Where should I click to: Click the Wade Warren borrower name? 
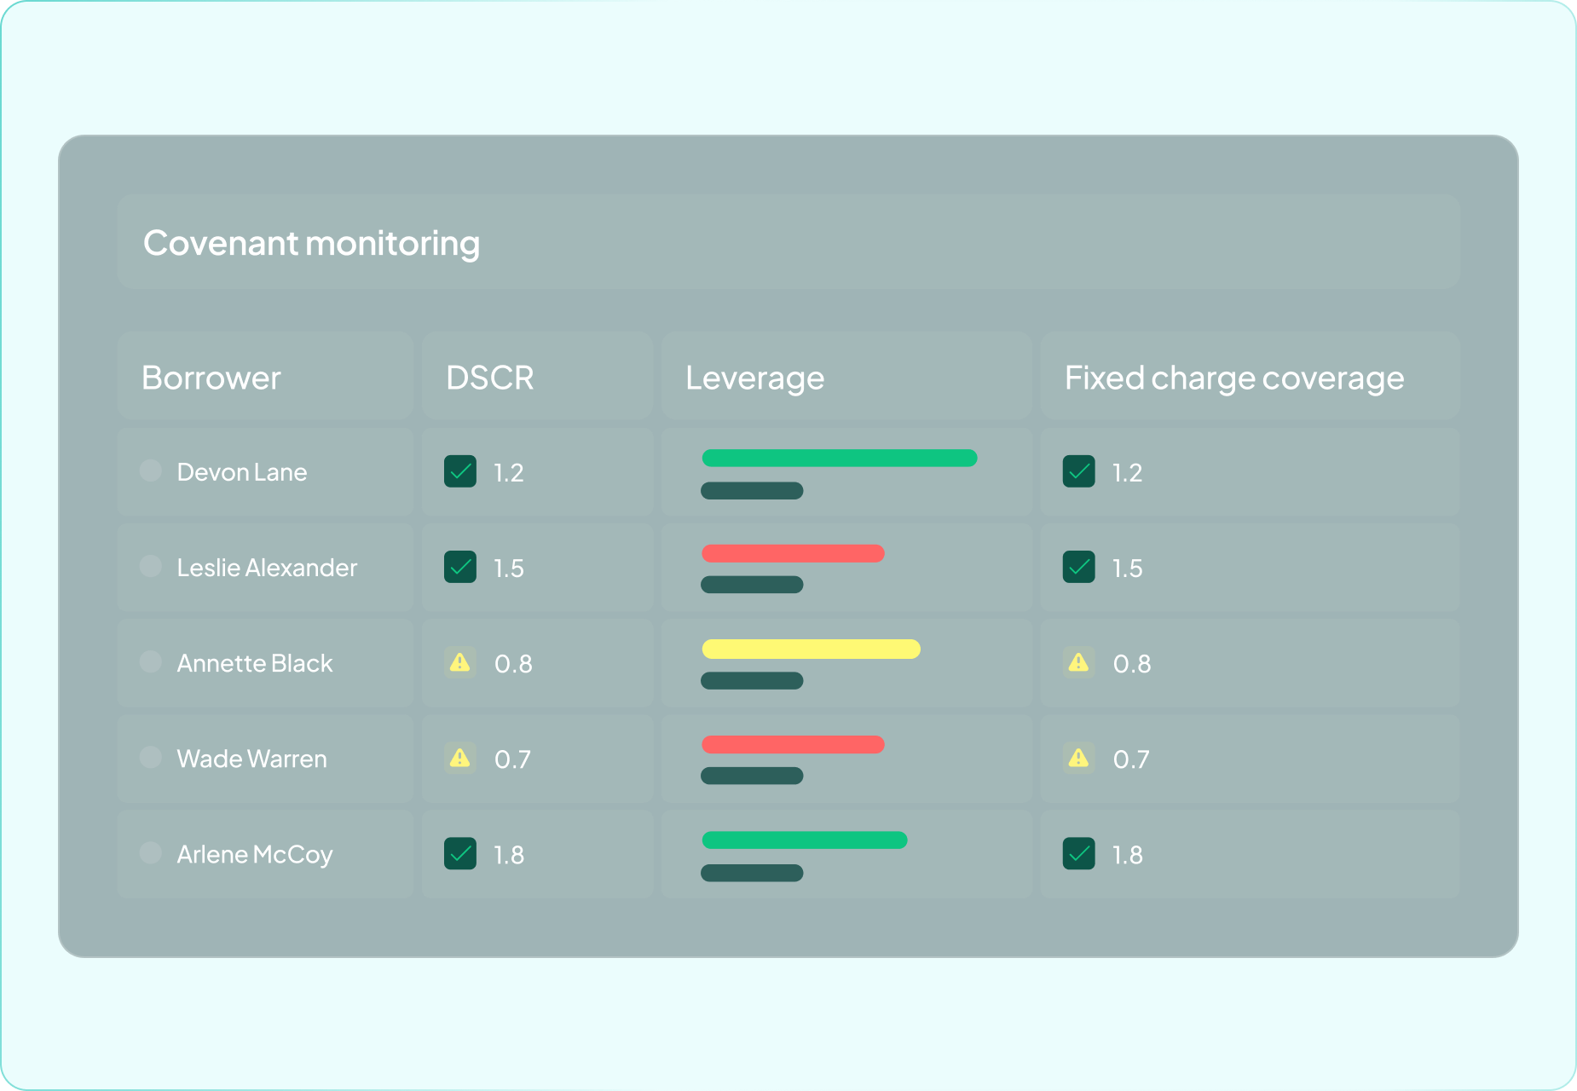pyautogui.click(x=251, y=759)
